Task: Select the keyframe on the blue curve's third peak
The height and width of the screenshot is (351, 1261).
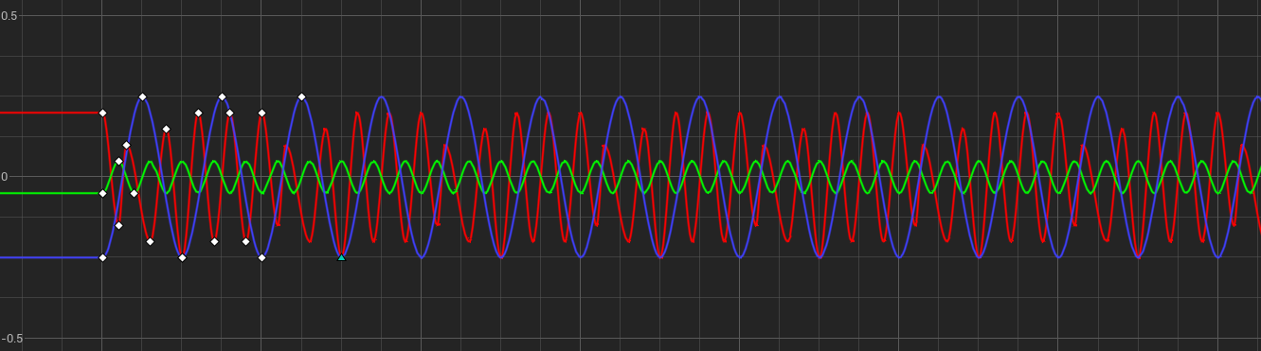Action: coord(301,97)
